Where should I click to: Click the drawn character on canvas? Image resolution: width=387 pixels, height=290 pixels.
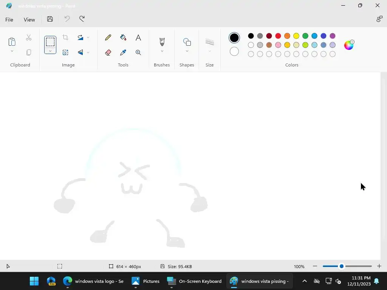coord(131,188)
